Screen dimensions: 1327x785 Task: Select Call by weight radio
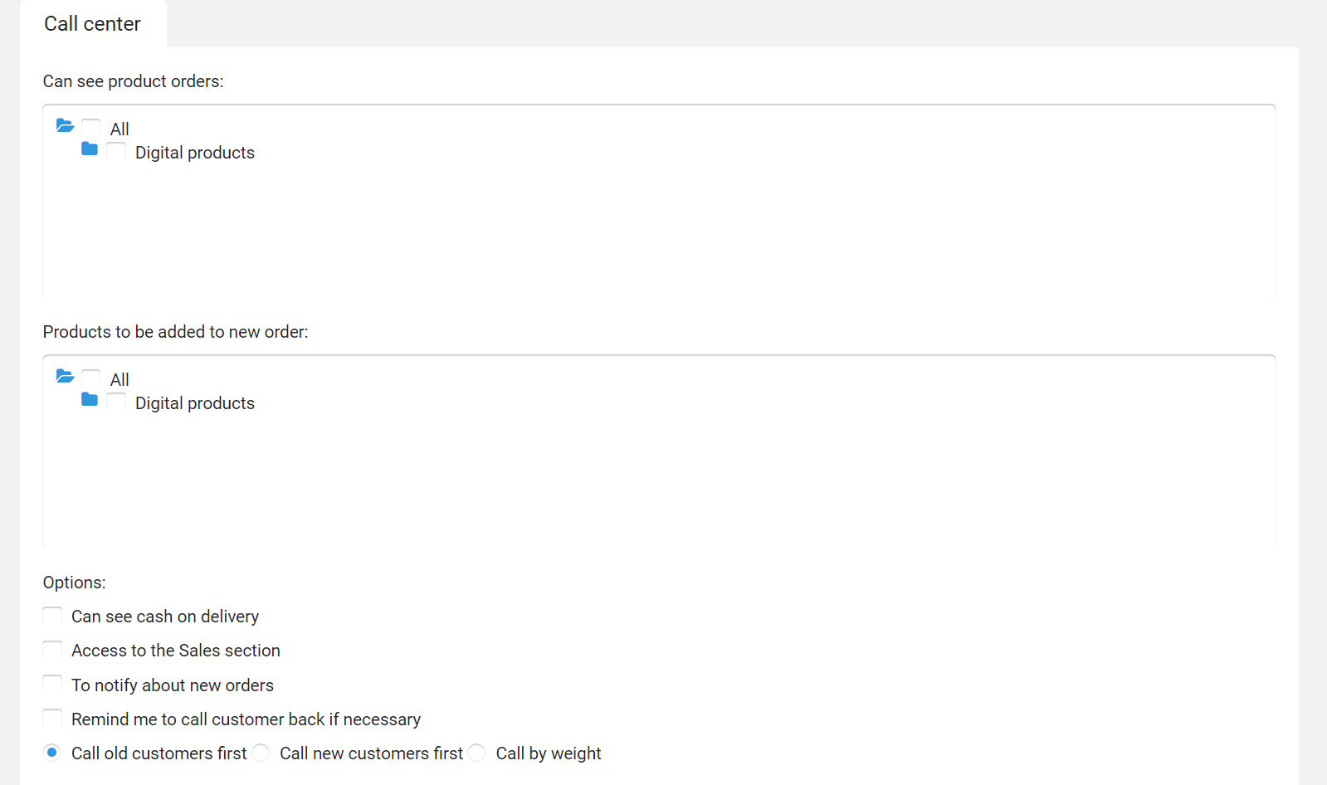coord(476,753)
